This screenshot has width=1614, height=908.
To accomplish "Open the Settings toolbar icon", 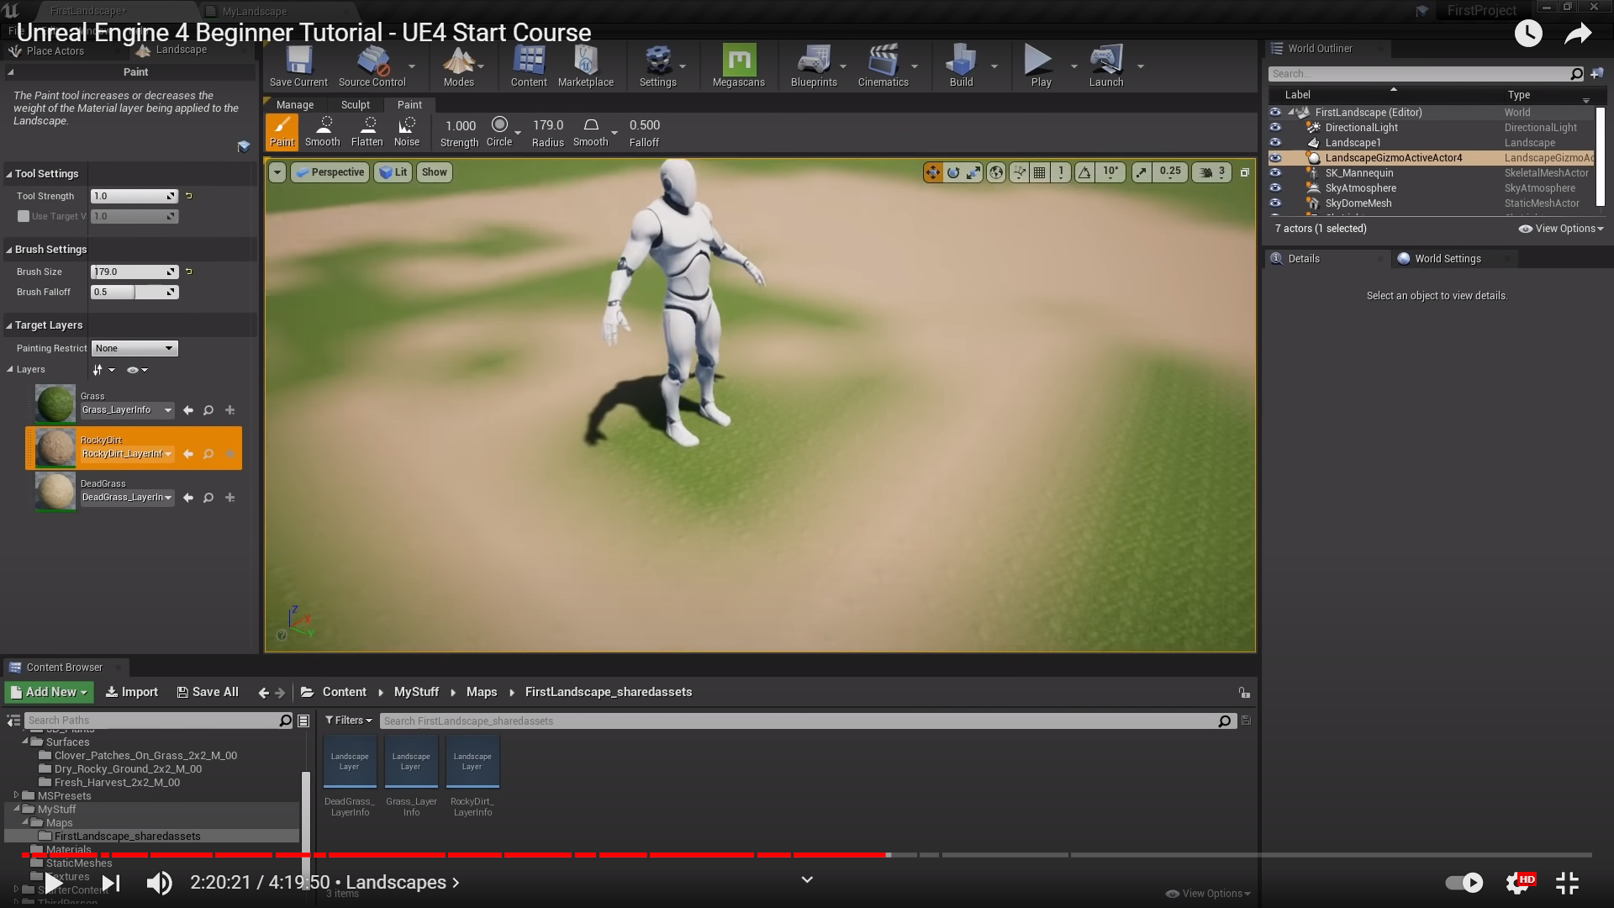I will [x=657, y=66].
